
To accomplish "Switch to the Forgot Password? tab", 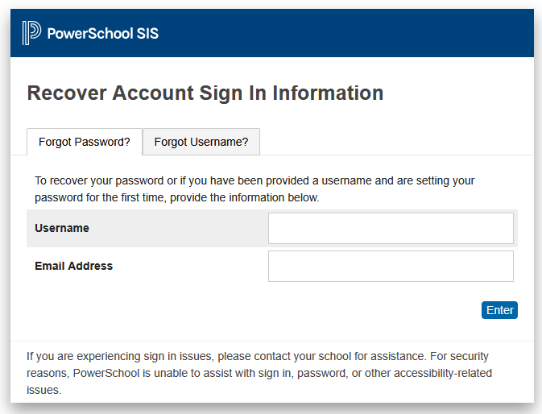I will pyautogui.click(x=85, y=142).
